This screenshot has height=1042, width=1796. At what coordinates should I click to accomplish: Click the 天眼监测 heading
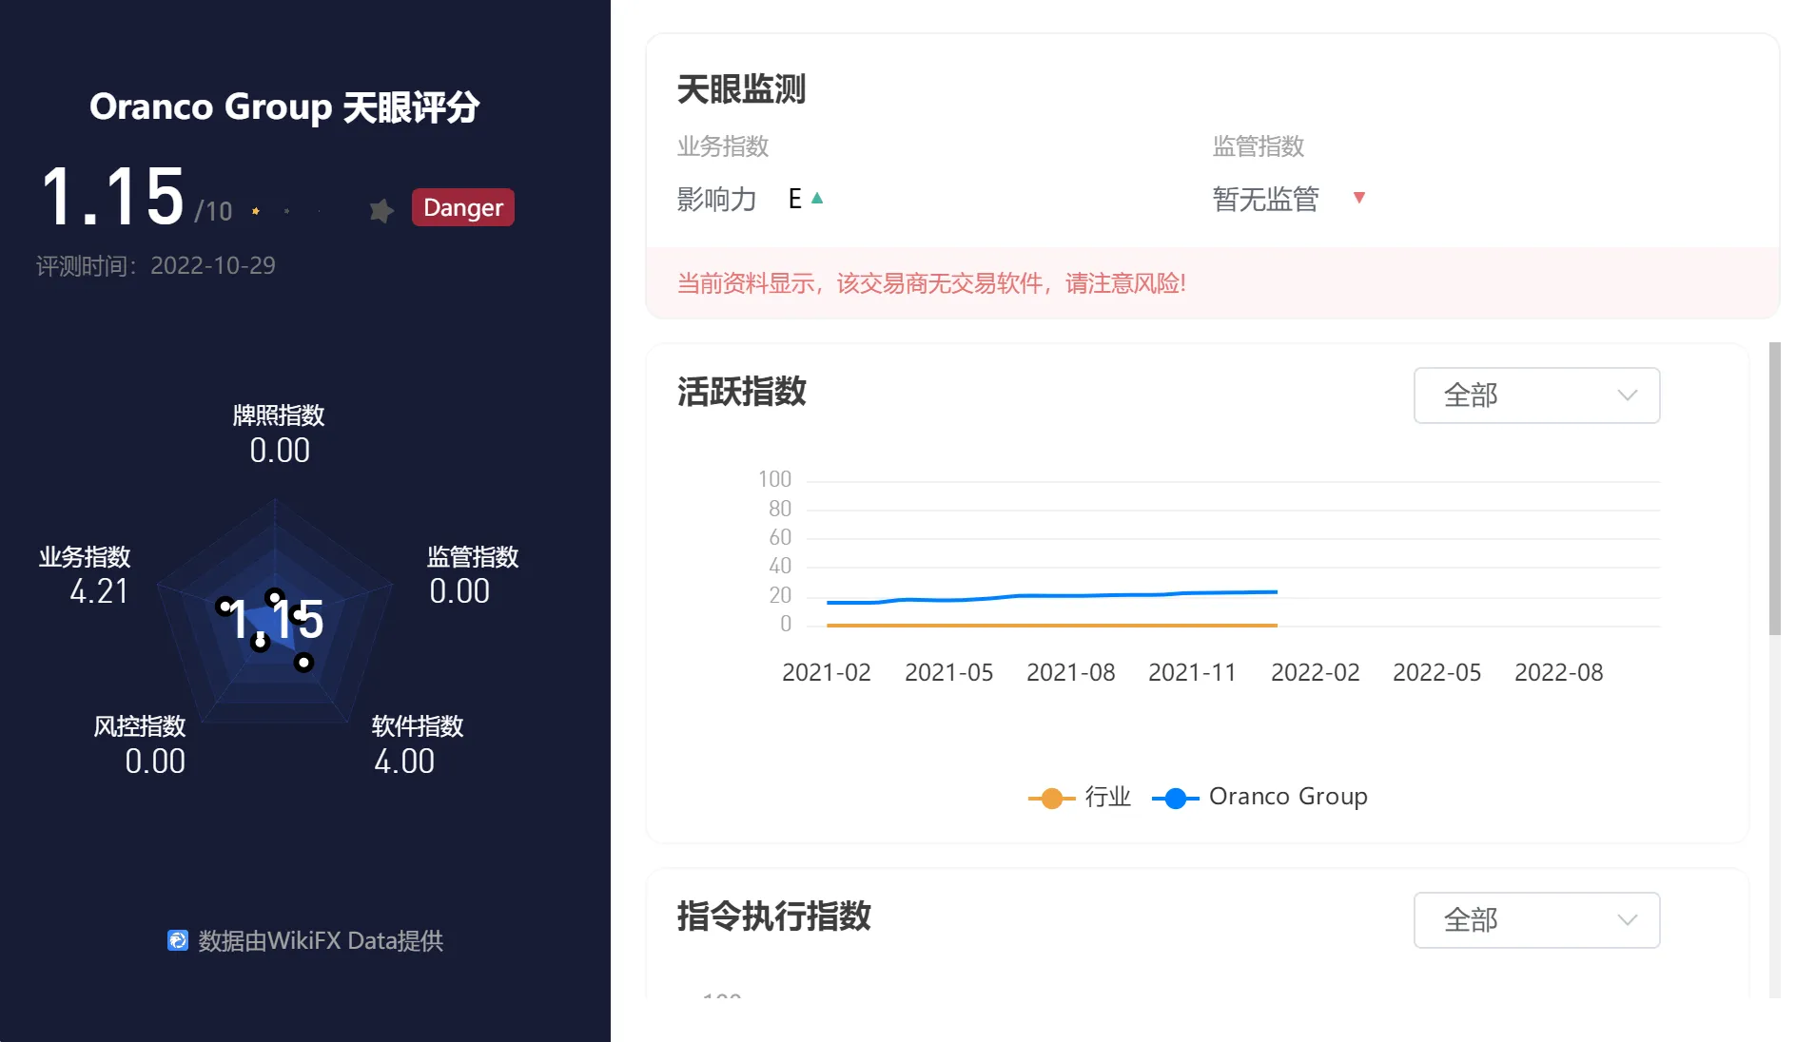(x=741, y=89)
